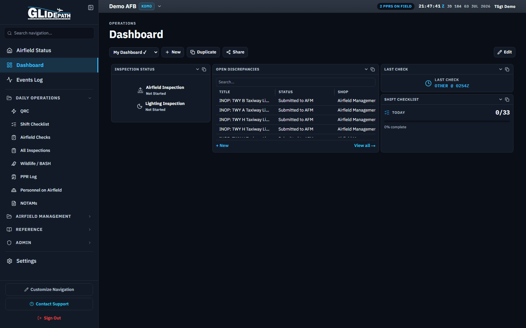Open Airfield Status page
The height and width of the screenshot is (328, 526).
[x=49, y=50]
